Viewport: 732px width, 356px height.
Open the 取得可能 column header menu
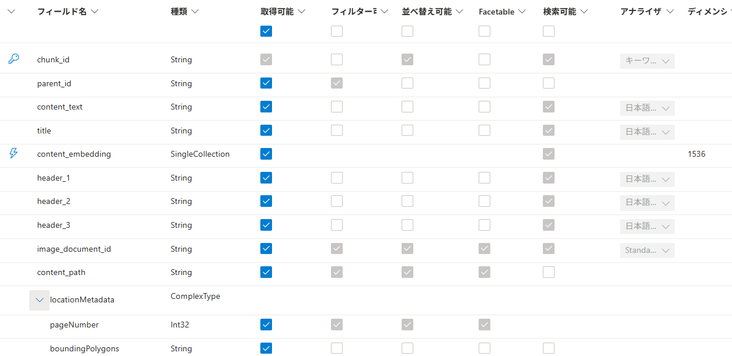302,12
